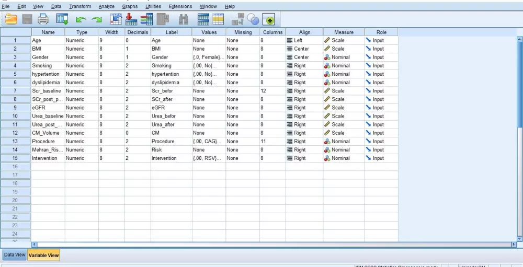Screen dimensions: 523x267
Task: Click the Open data document folder icon
Action: 11,19
